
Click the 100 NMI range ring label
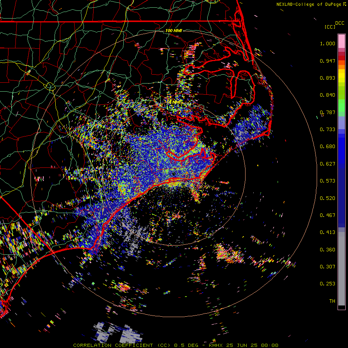click(174, 31)
